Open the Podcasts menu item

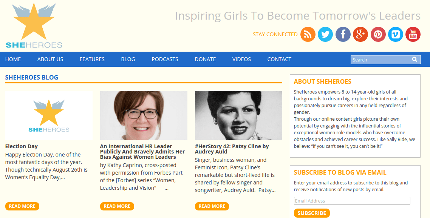[165, 59]
